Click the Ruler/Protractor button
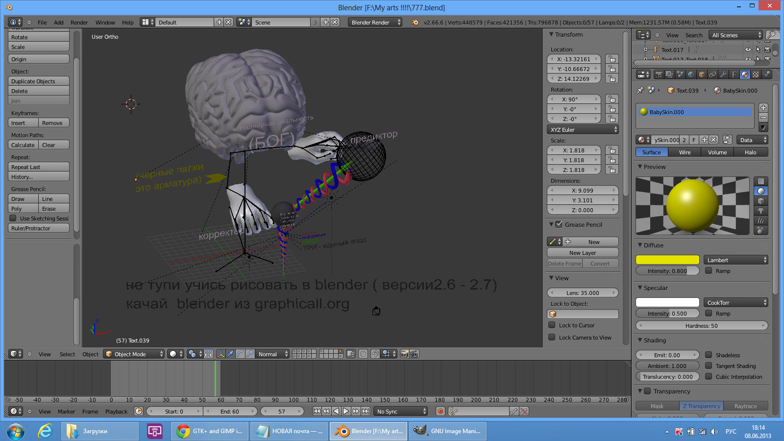Screen dimensions: 784x441 click(39, 228)
